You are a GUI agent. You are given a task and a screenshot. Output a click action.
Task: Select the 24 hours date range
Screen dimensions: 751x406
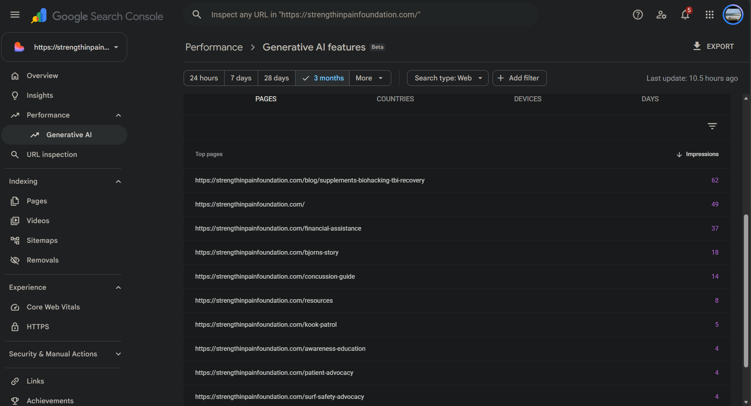point(204,78)
